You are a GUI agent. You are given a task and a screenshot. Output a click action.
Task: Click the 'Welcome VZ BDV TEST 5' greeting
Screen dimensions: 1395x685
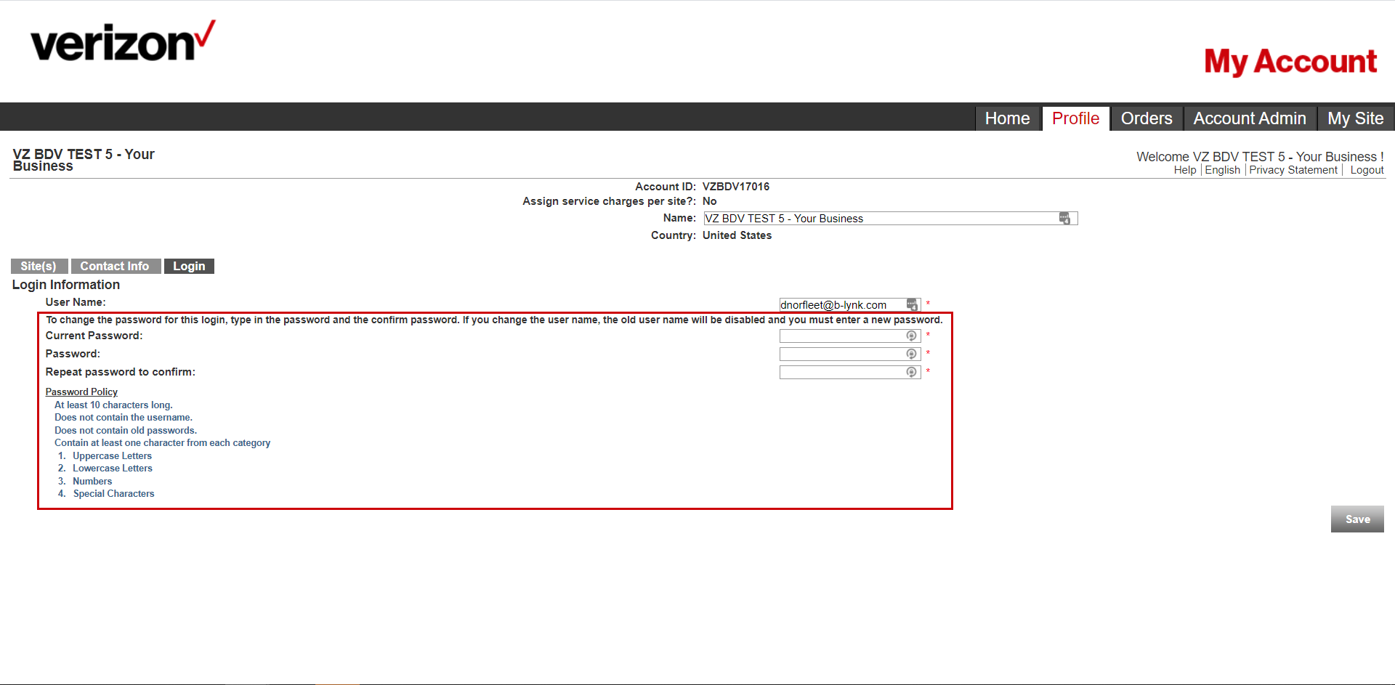pos(1260,156)
